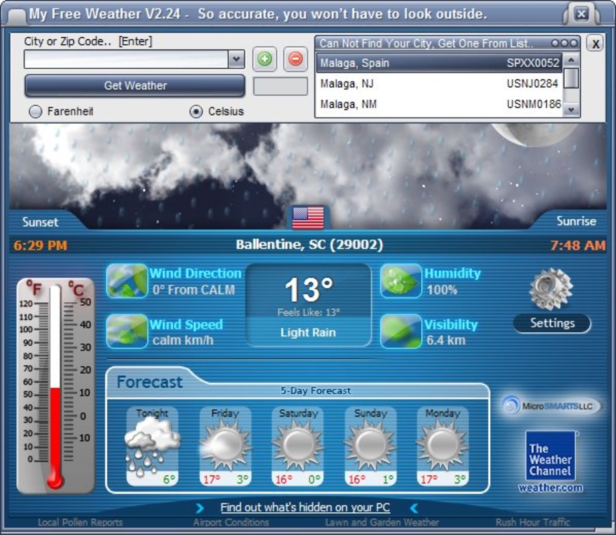Click the Forecast tab header
Screen dimensions: 616x535
click(x=150, y=382)
